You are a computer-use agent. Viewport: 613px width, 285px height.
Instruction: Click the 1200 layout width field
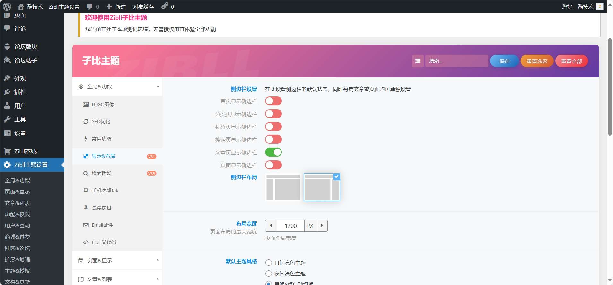click(291, 226)
